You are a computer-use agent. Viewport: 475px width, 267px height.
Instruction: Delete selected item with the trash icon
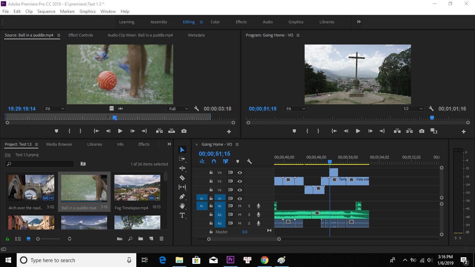click(161, 239)
